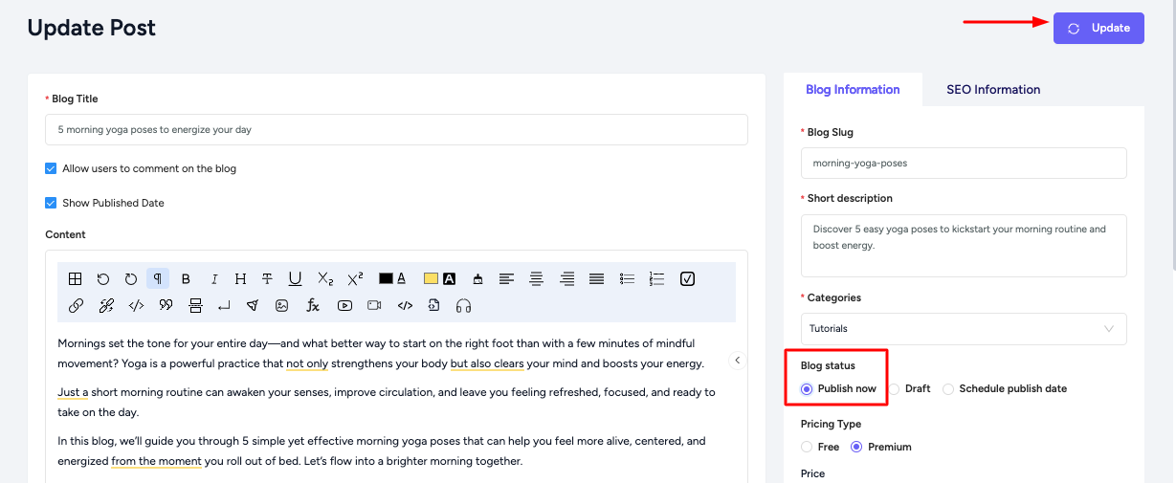Insert a horizontal rule
The image size is (1176, 483).
195,306
